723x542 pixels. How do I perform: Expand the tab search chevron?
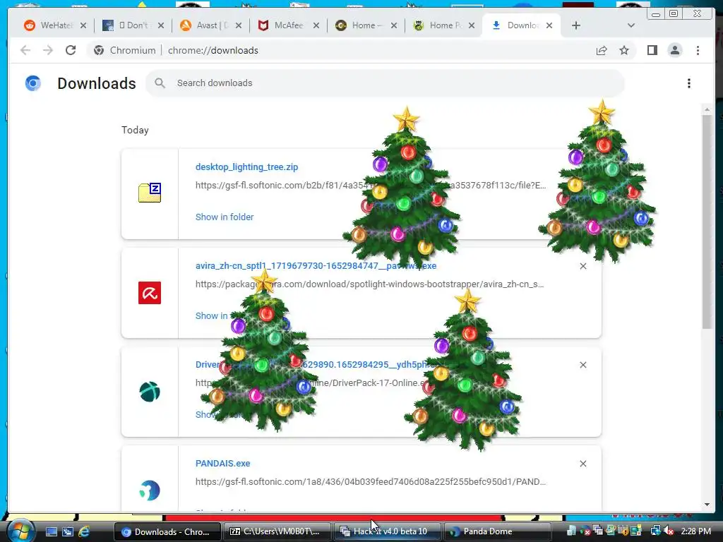(x=631, y=25)
